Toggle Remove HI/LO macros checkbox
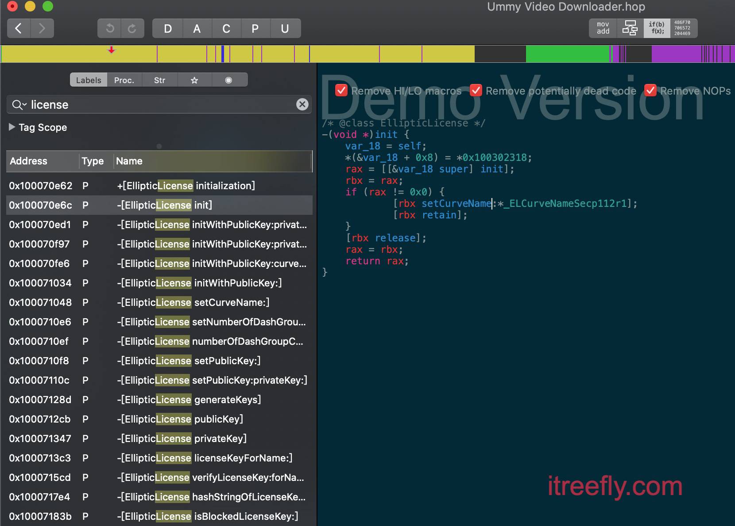Screen dimensions: 735x526 341,90
